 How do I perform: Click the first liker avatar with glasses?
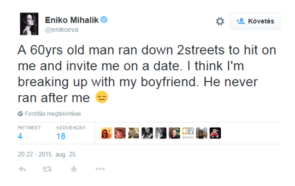106,133
